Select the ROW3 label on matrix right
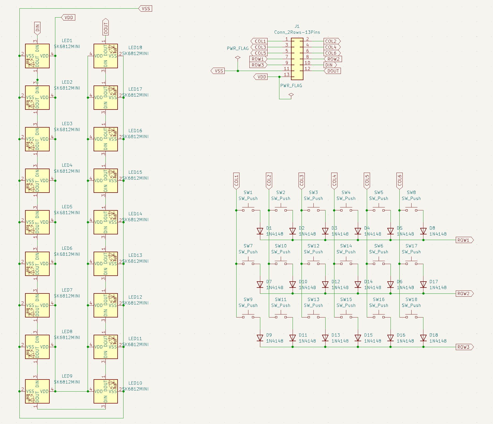The width and height of the screenshot is (493, 424). pos(465,347)
